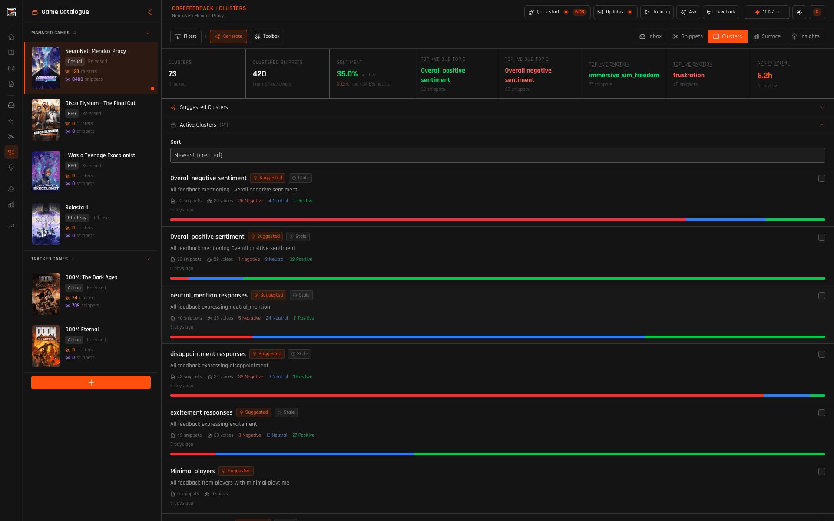Open the Filters button

[186, 36]
